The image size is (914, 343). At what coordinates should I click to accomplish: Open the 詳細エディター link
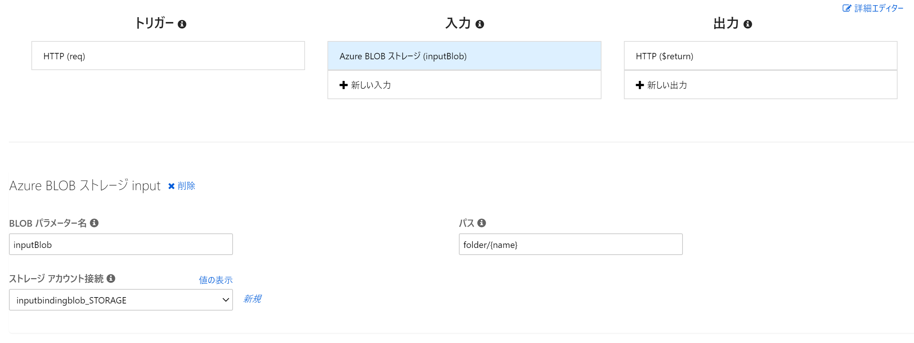(x=879, y=8)
